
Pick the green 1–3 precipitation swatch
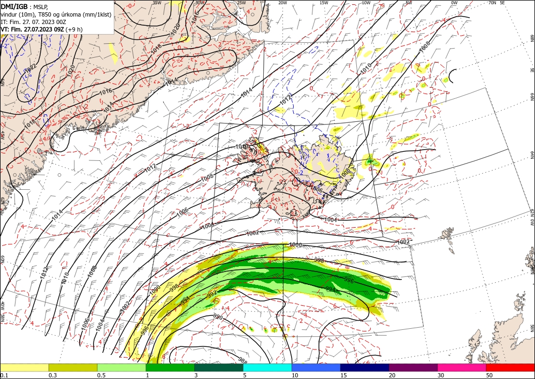click(170, 367)
